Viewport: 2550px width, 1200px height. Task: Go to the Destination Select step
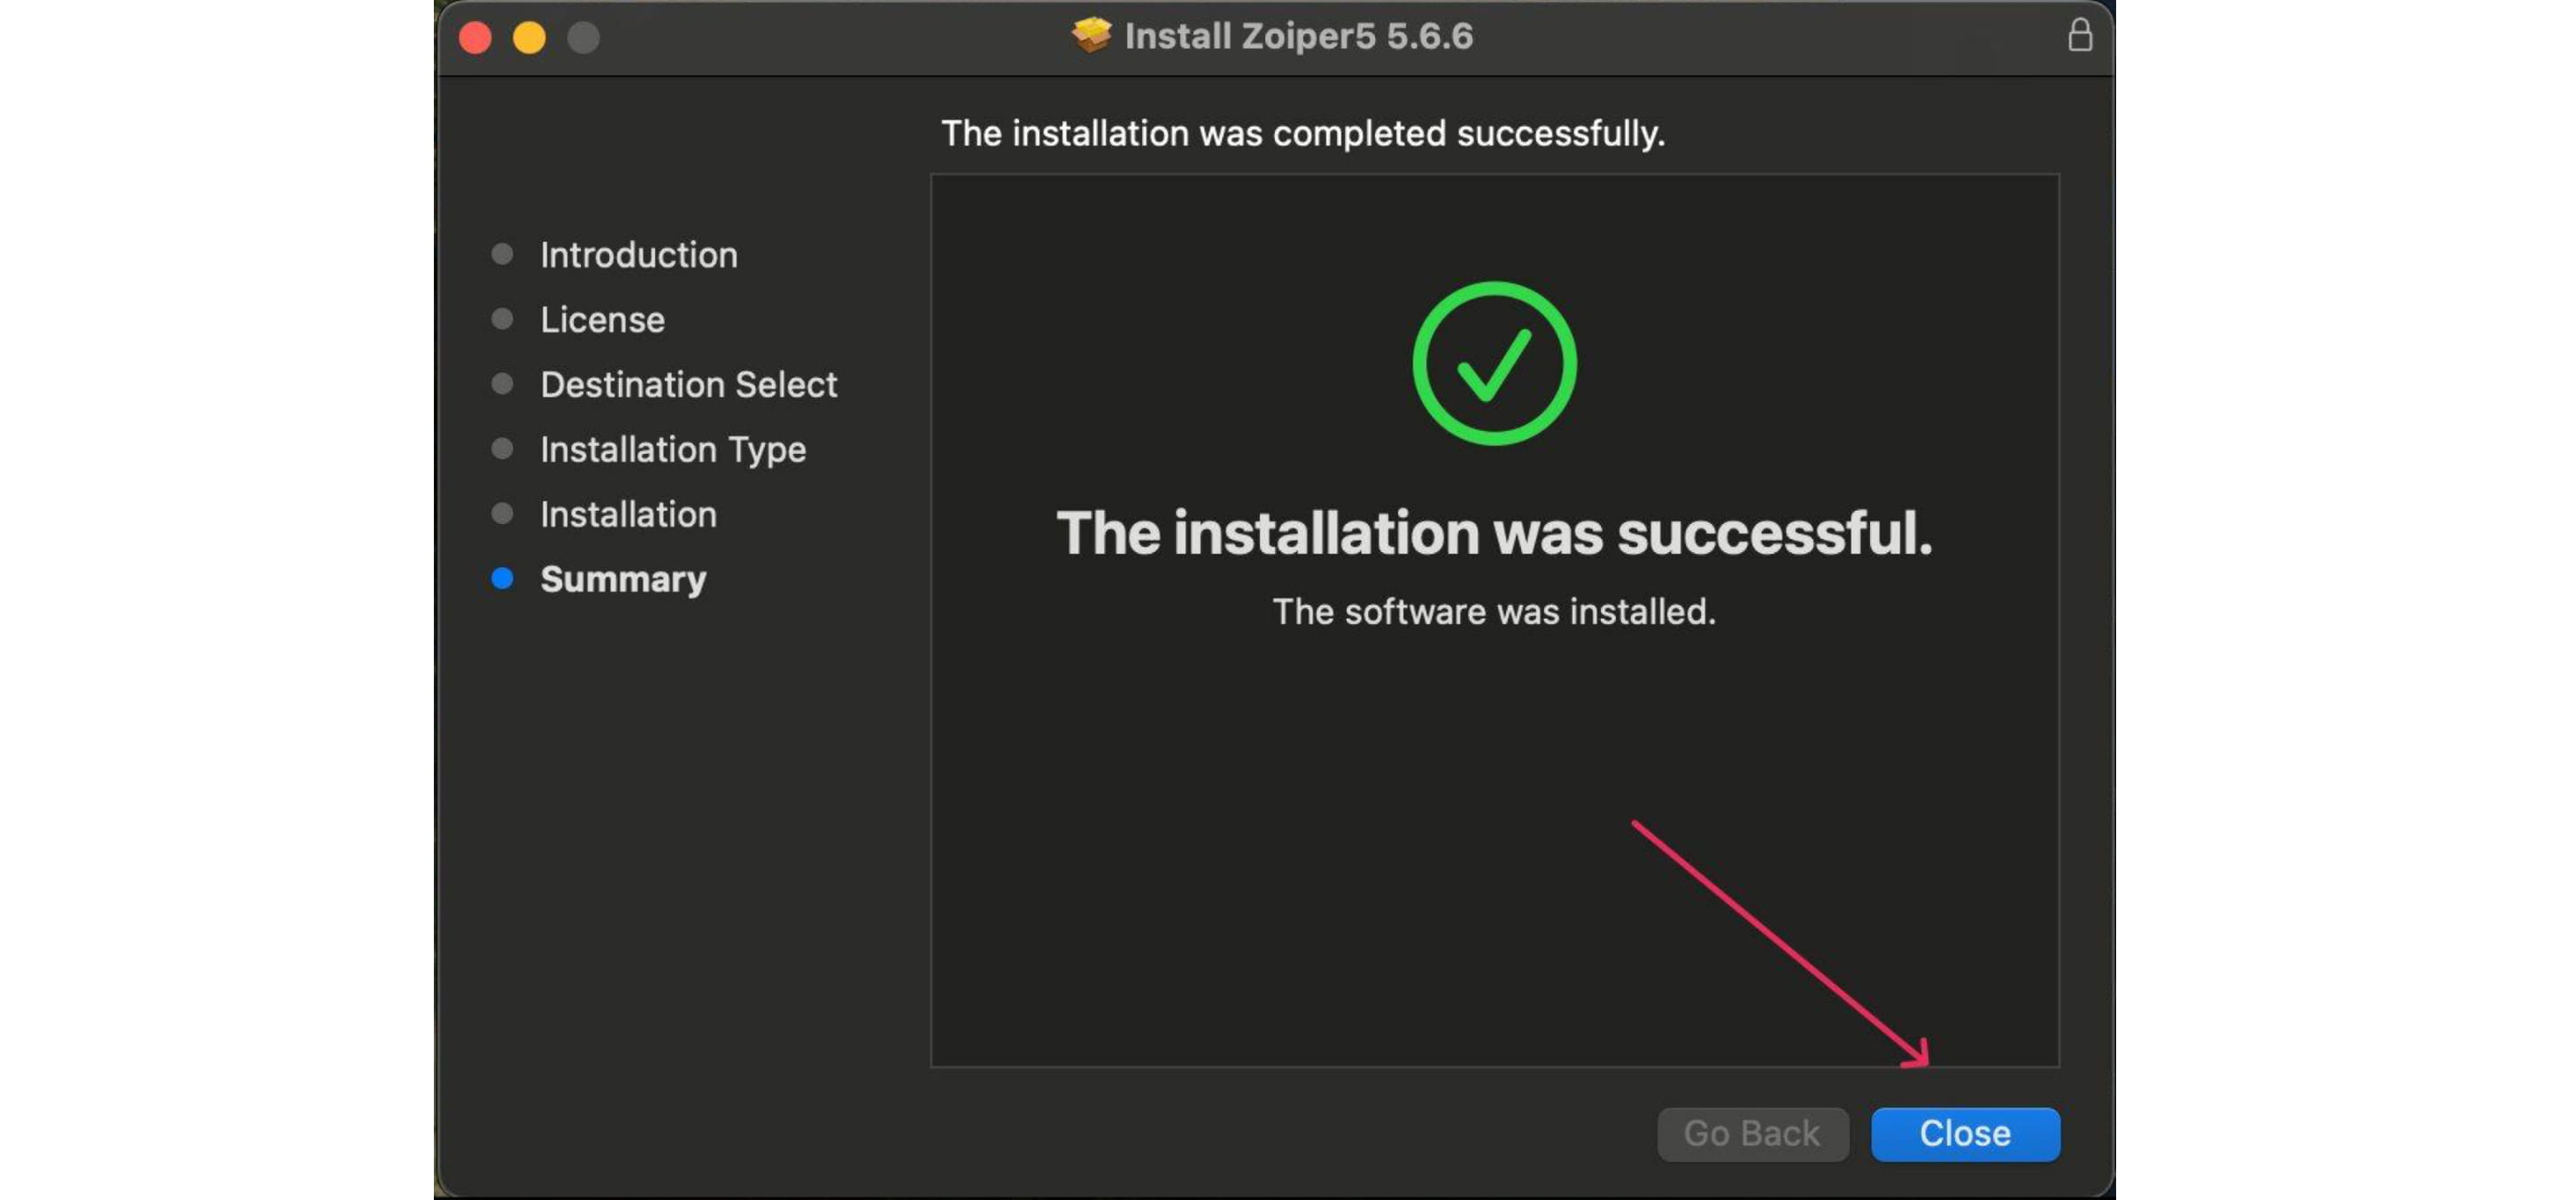point(688,385)
